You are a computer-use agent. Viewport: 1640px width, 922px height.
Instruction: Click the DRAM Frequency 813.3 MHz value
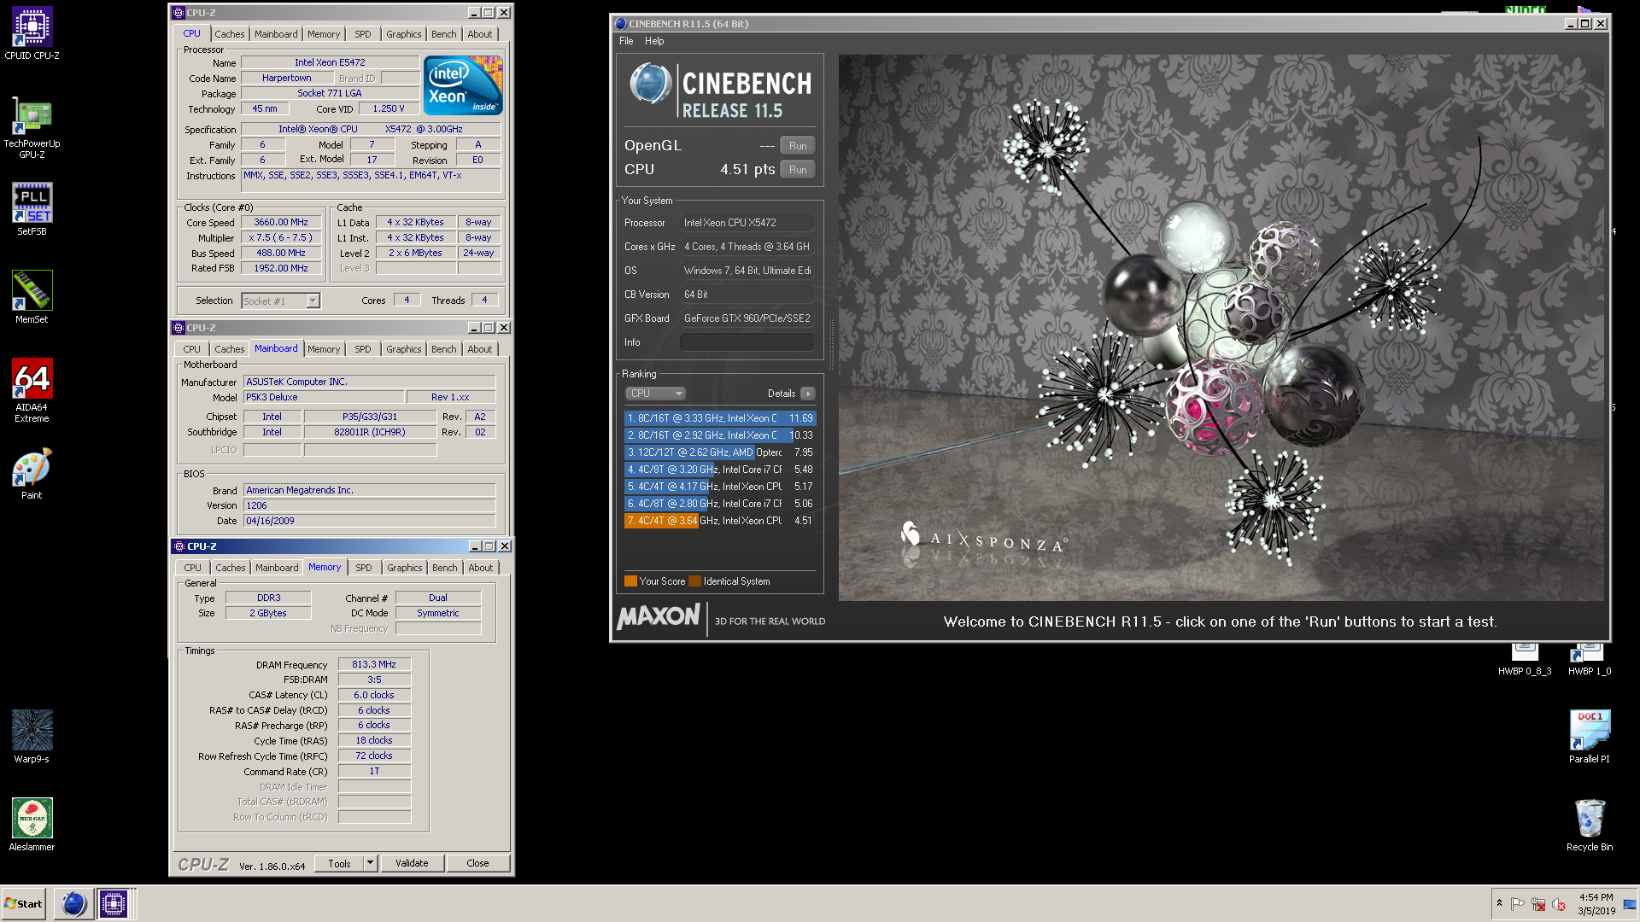(x=374, y=664)
